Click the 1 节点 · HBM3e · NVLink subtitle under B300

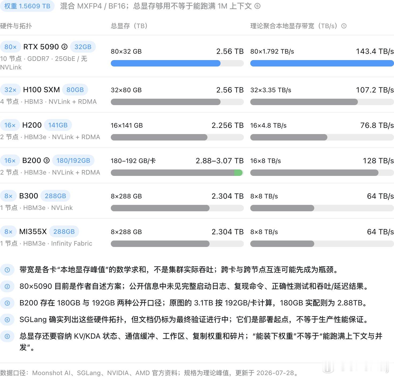pyautogui.click(x=36, y=208)
